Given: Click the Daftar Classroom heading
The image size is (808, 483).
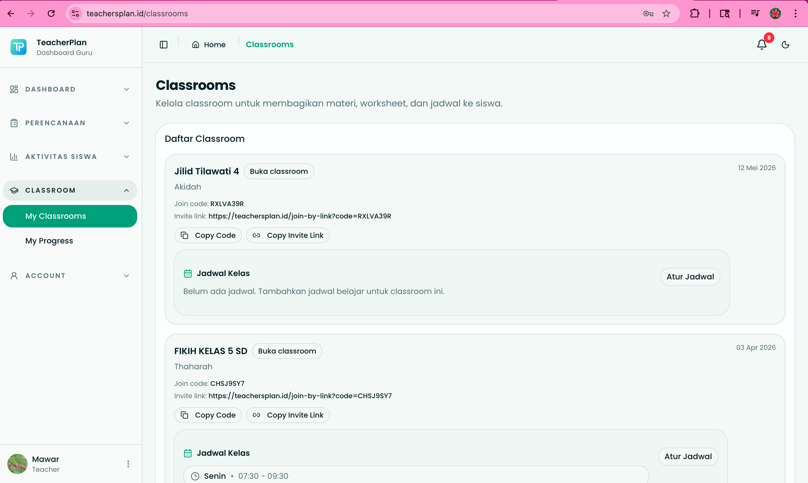Looking at the screenshot, I should click(x=205, y=139).
